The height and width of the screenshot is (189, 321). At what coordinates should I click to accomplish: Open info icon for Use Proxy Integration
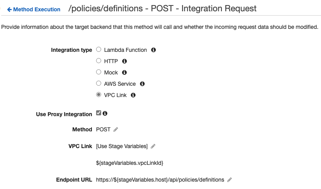(x=105, y=113)
